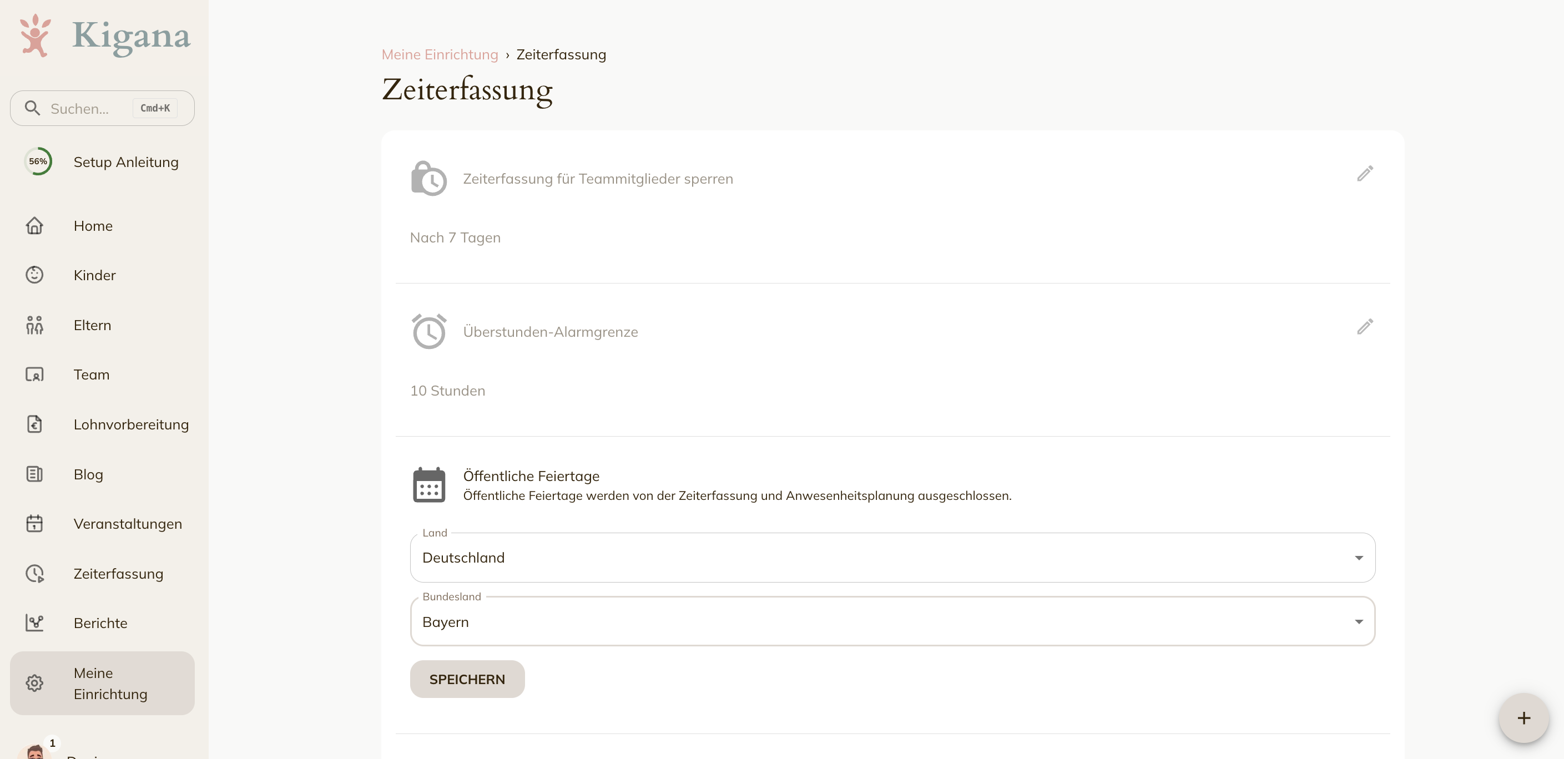Click the pencil icon for Überstunden-Alarmgrenze

click(1365, 326)
